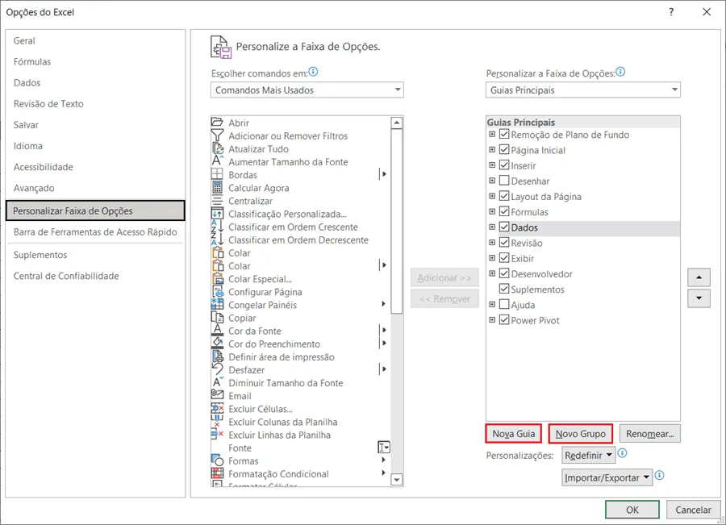Enable the Ajuda tab checkbox
Screen dimensions: 726x525
504,304
